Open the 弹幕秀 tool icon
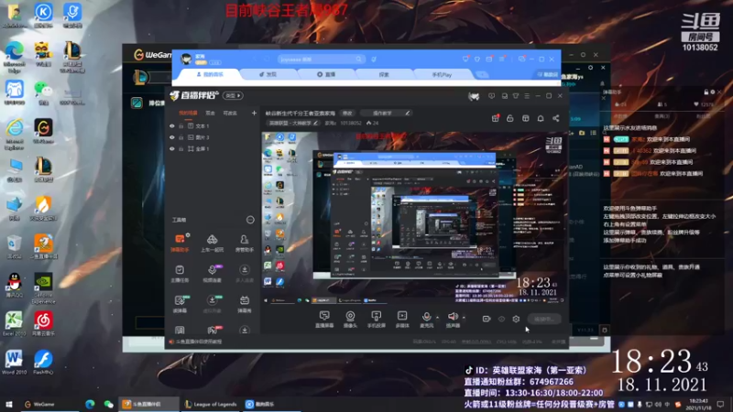 click(x=244, y=304)
